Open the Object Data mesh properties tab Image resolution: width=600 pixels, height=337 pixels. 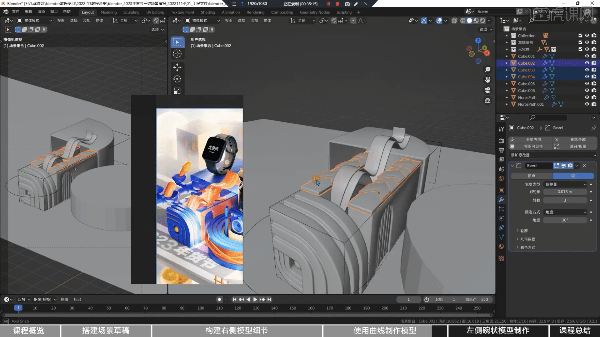(x=501, y=237)
